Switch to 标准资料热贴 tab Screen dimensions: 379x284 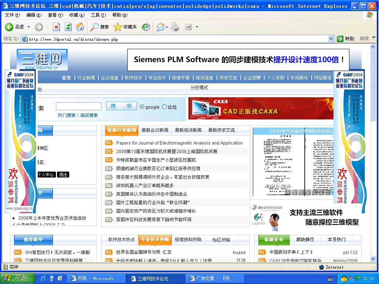tap(188, 239)
